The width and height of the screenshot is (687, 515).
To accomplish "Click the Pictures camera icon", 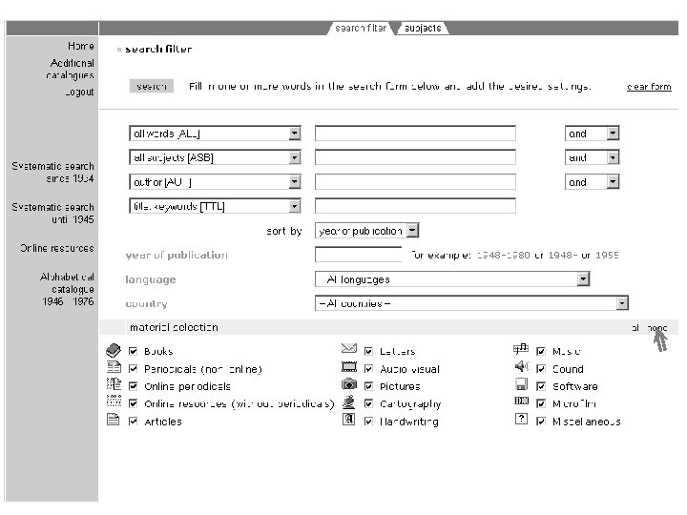I will pyautogui.click(x=349, y=384).
